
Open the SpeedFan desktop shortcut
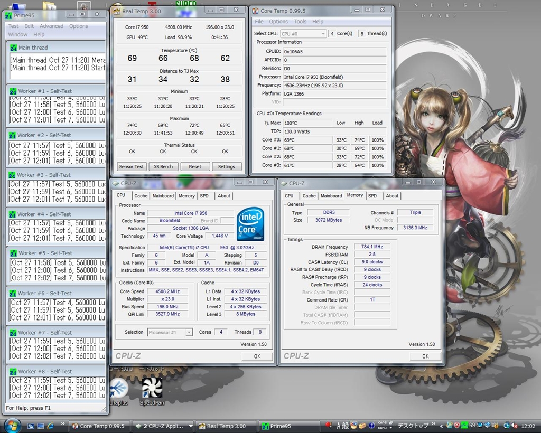pos(152,389)
